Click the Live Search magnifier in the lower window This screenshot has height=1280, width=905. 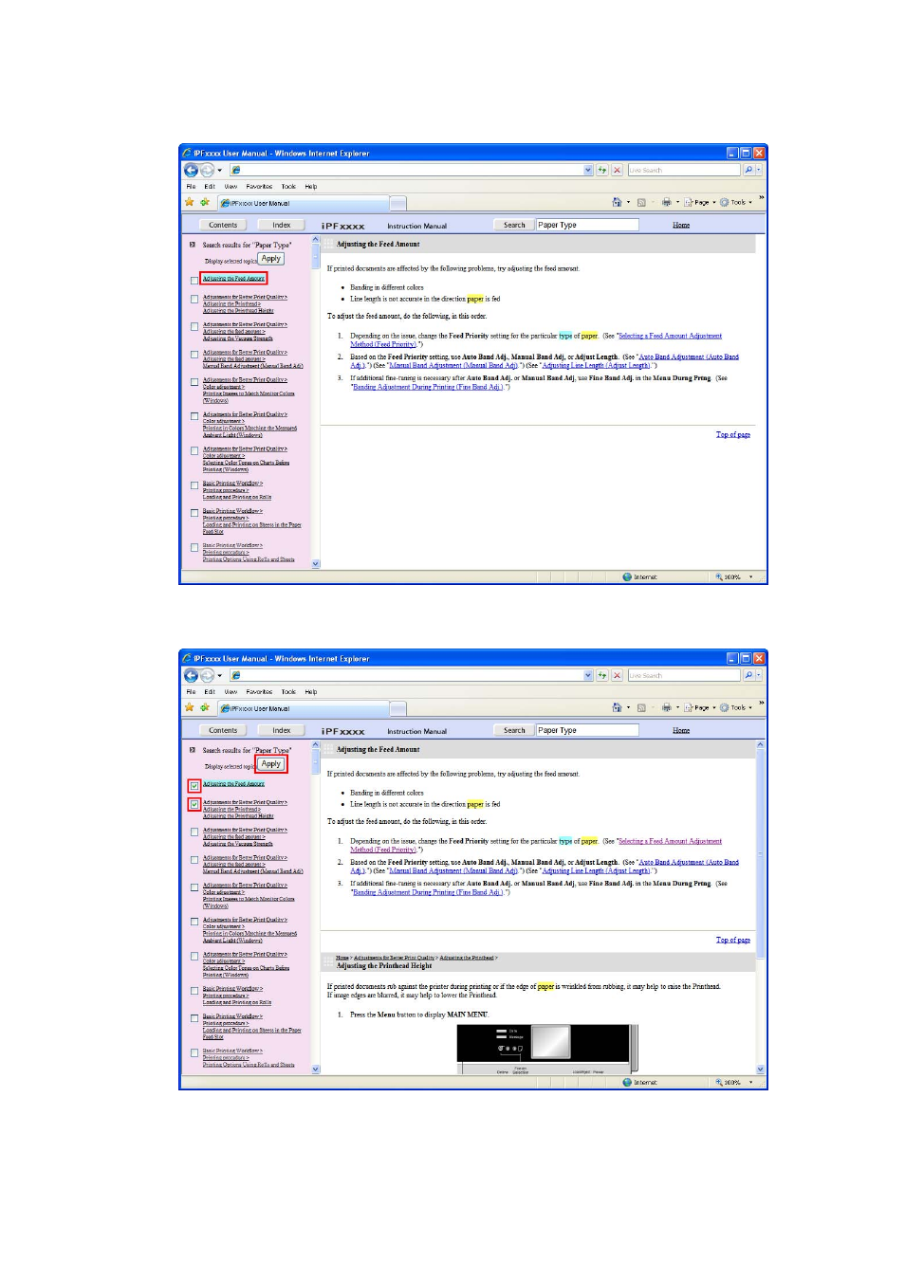(748, 676)
